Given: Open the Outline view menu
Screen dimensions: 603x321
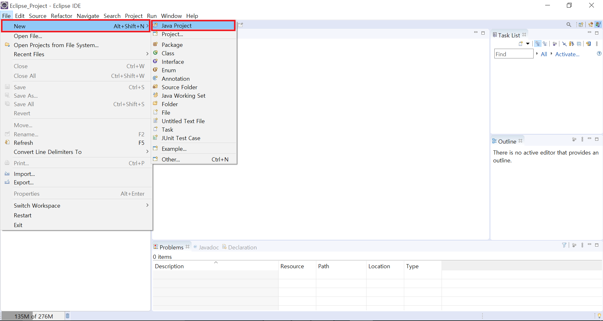Looking at the screenshot, I should point(582,139).
